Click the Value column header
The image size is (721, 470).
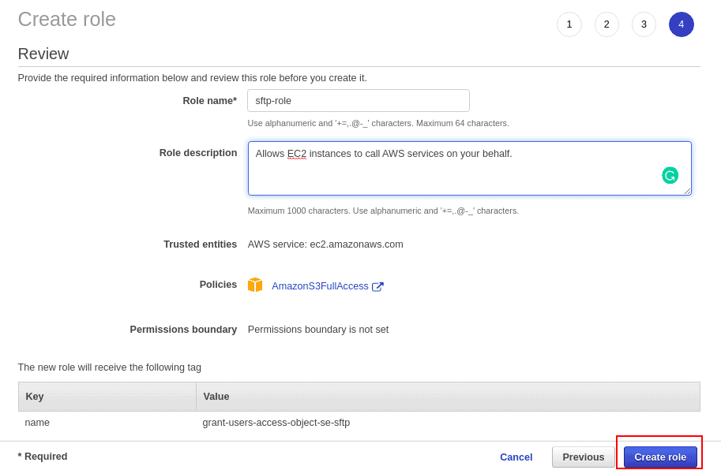[448, 397]
